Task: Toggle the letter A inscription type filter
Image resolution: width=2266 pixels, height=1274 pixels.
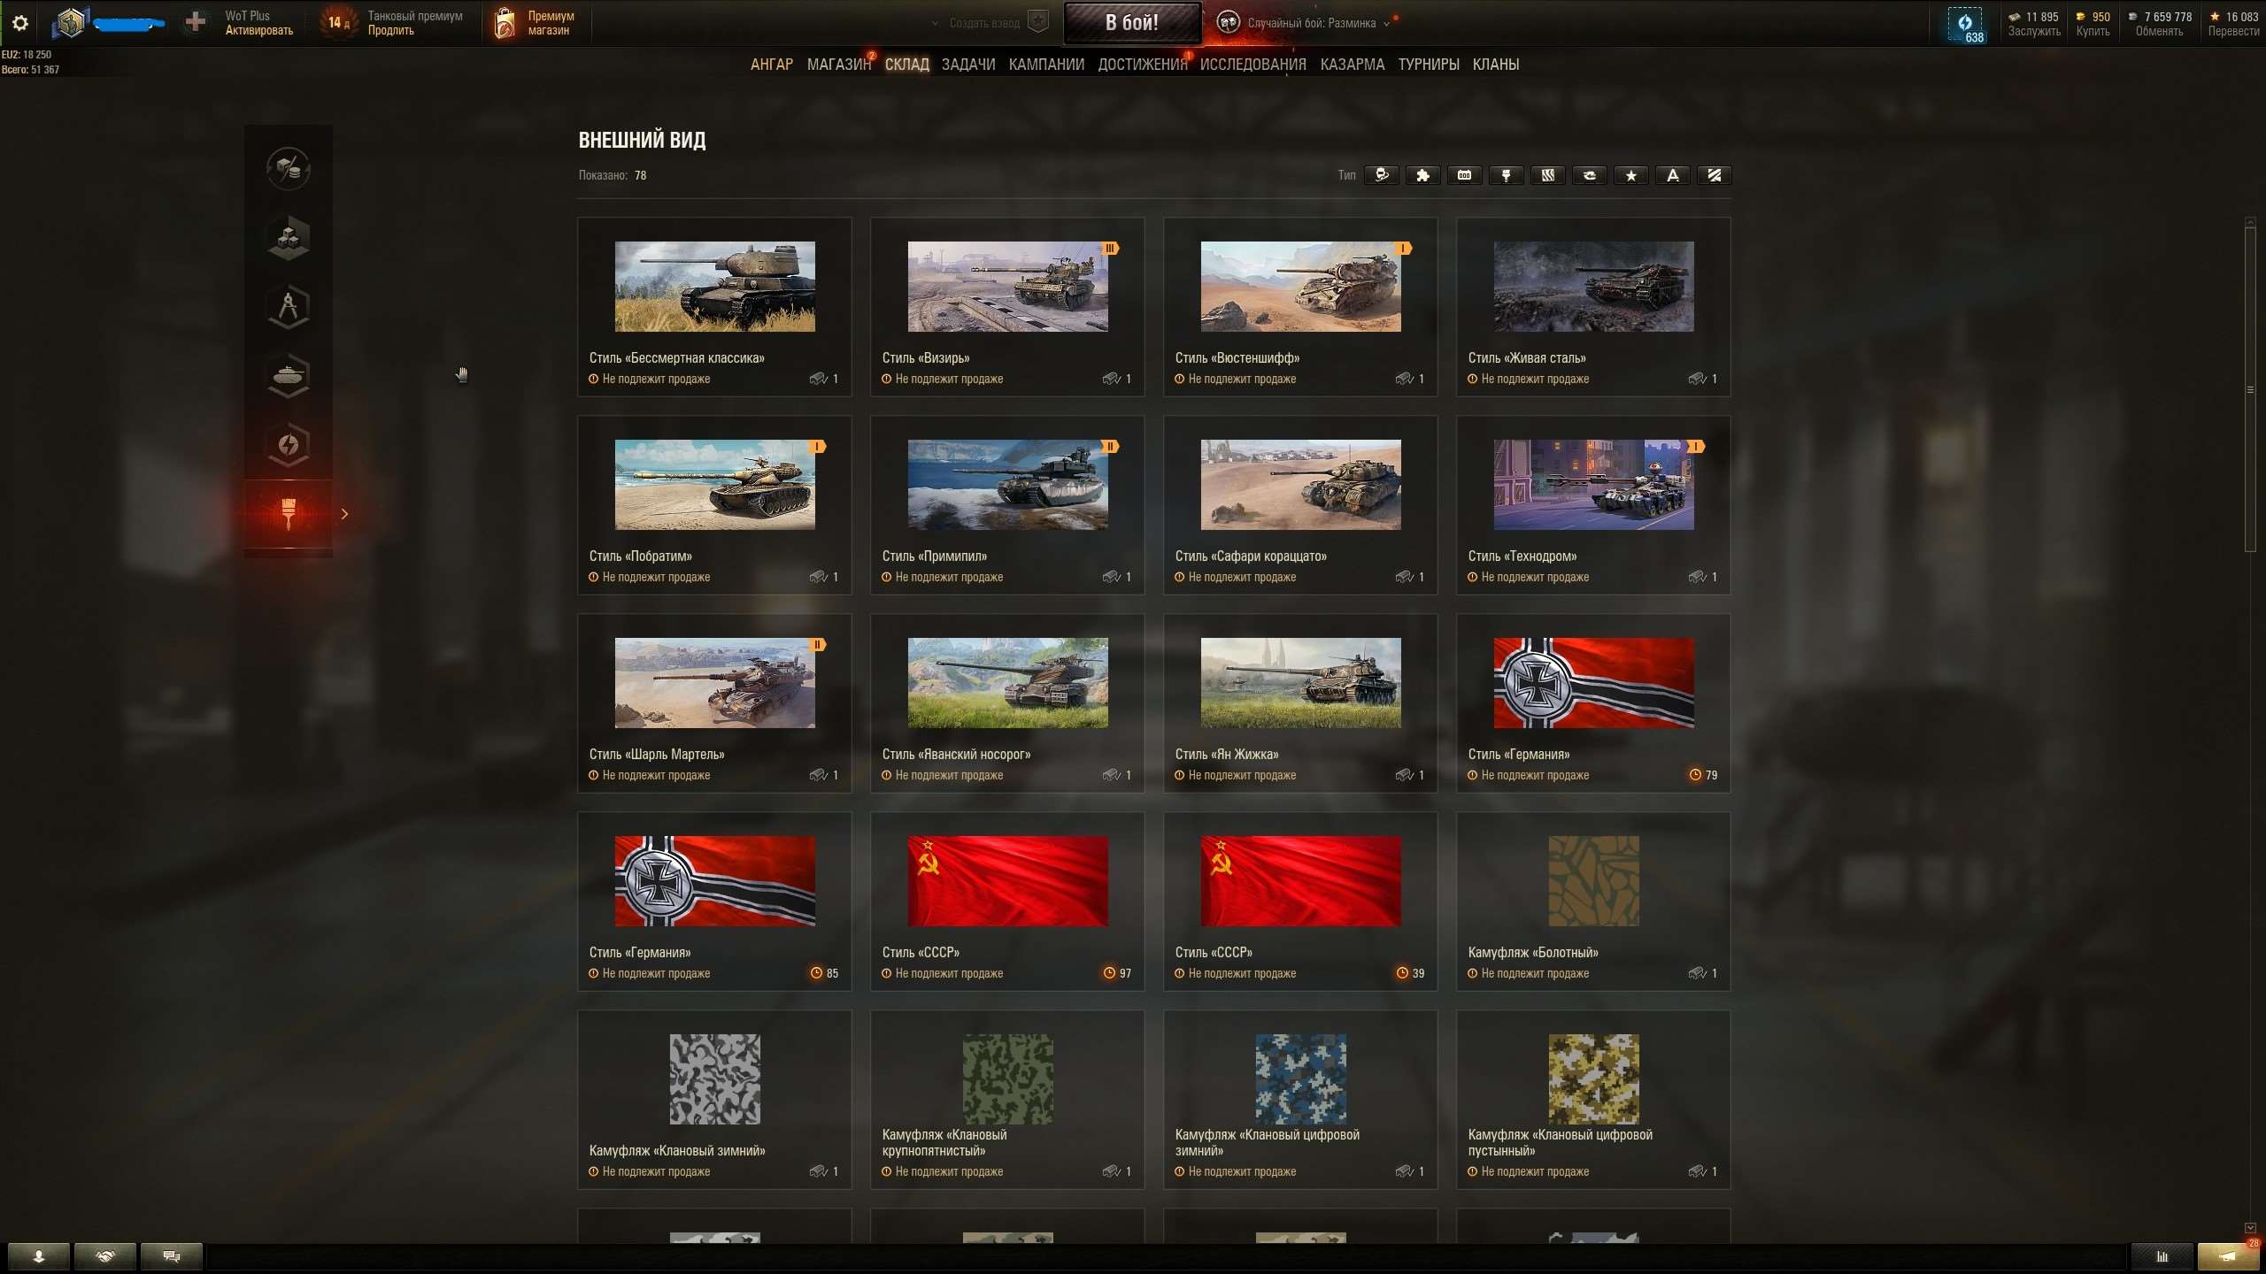Action: [x=1672, y=175]
